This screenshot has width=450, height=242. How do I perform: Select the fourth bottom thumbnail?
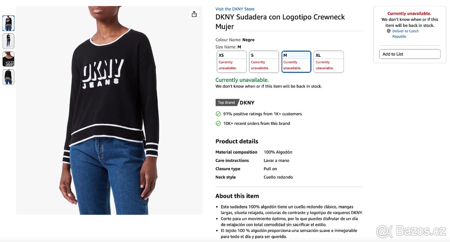click(8, 77)
